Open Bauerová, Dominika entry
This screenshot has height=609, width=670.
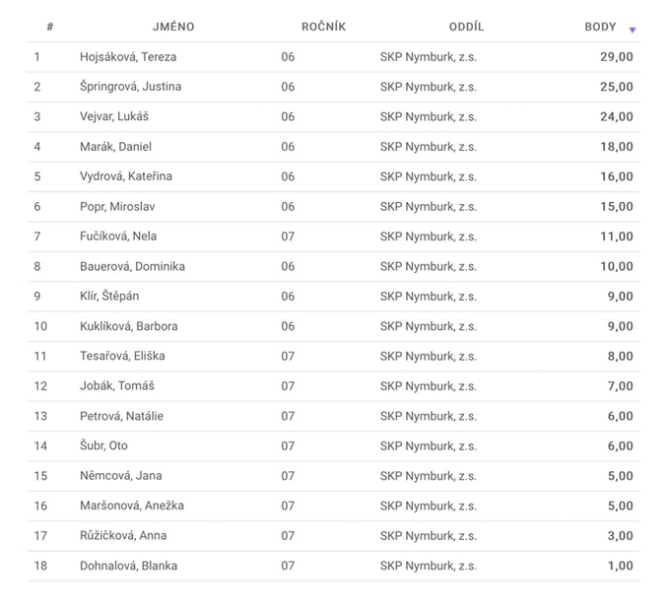[x=334, y=266]
